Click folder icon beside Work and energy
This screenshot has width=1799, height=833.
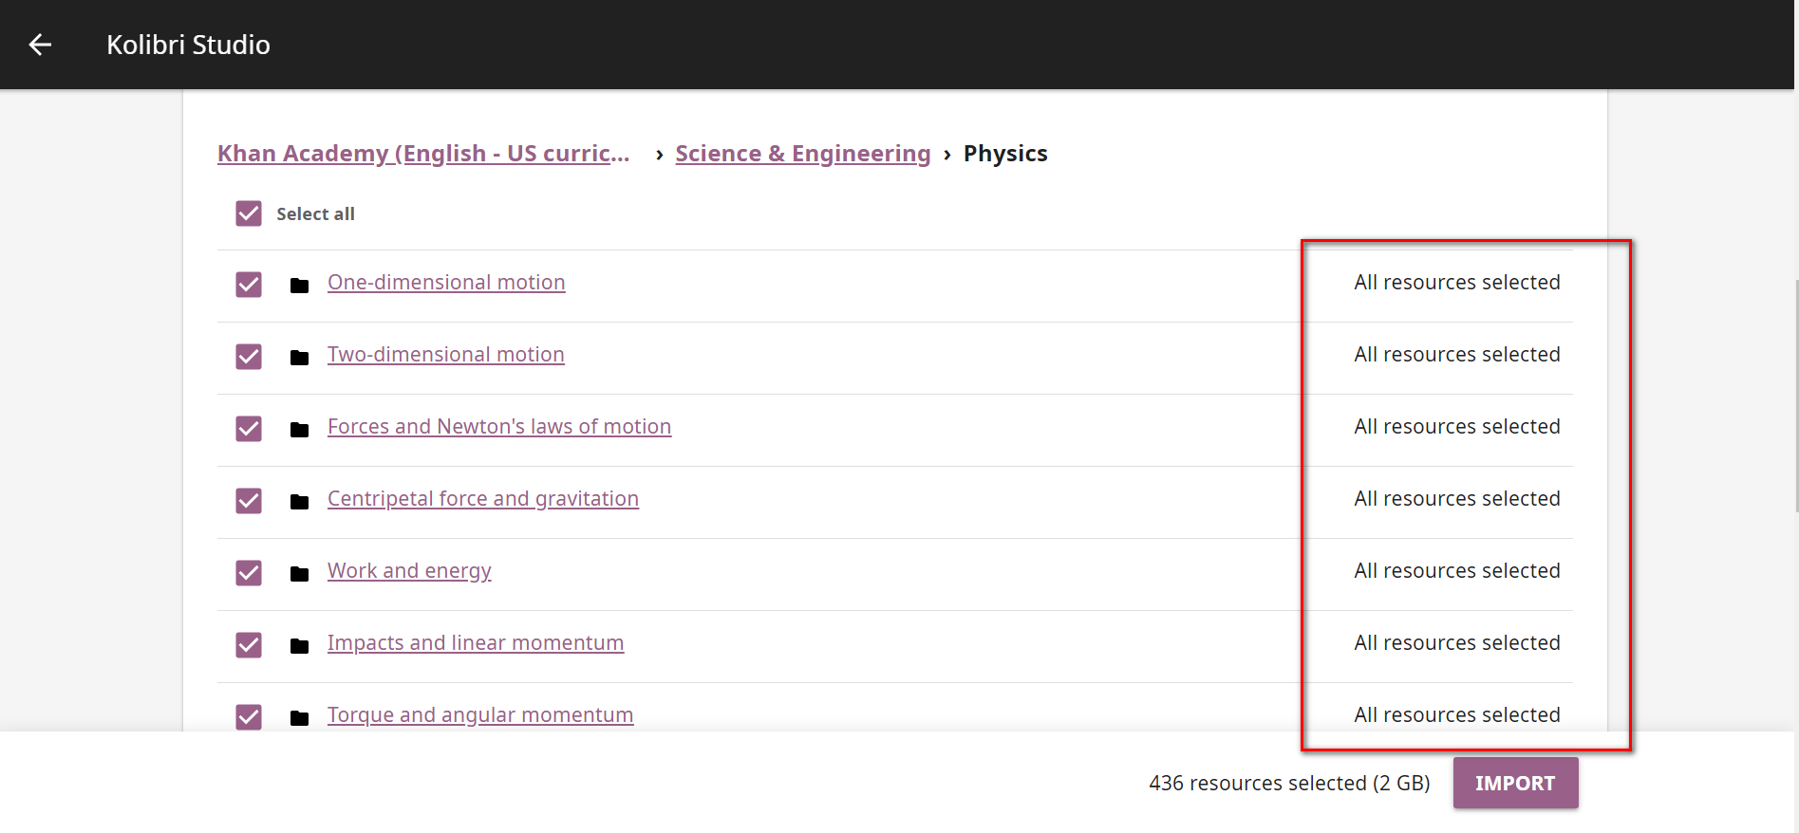299,573
